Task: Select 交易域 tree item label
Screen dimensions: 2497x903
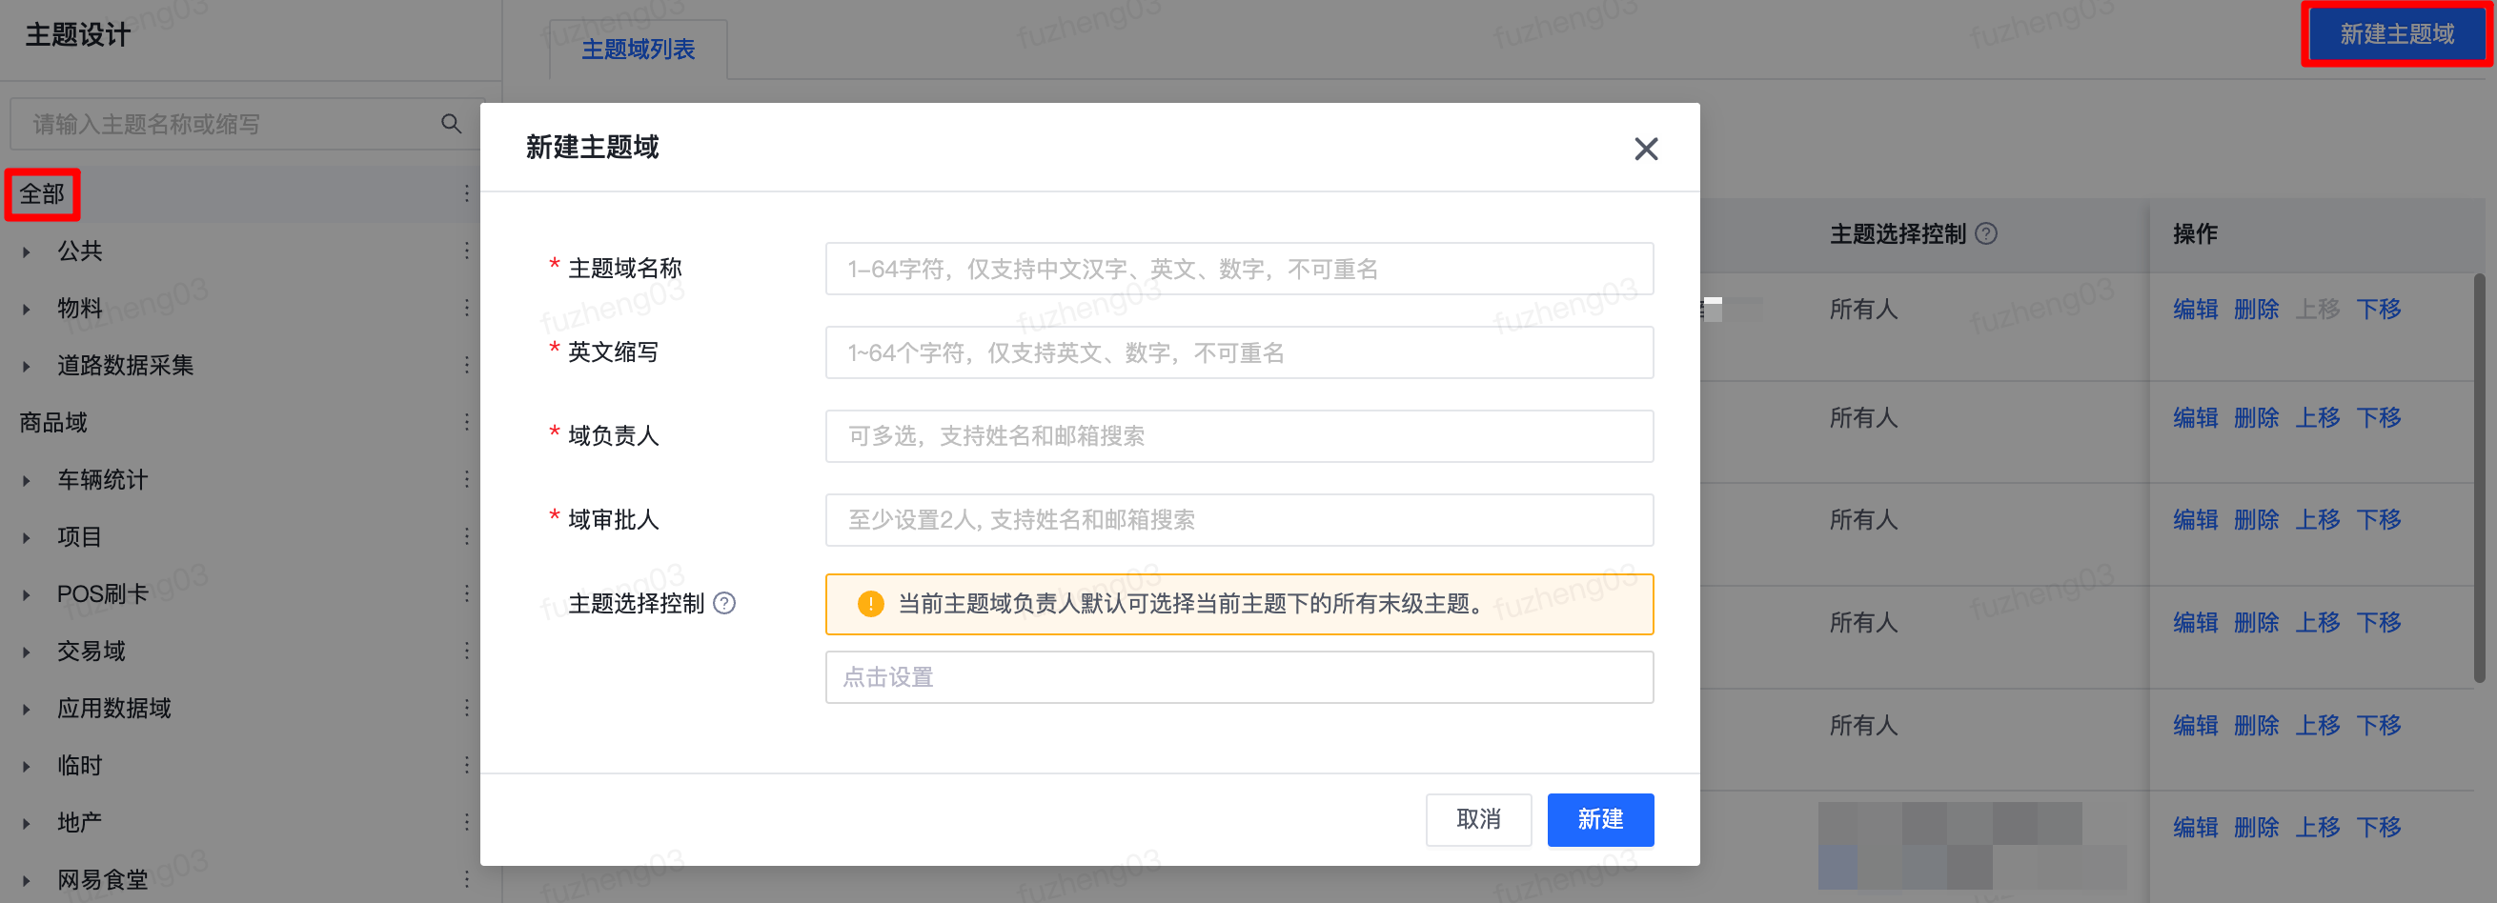Action: (x=91, y=652)
